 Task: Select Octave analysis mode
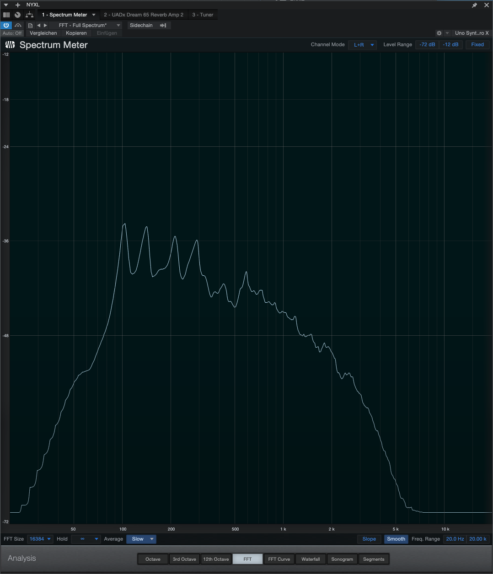click(153, 559)
